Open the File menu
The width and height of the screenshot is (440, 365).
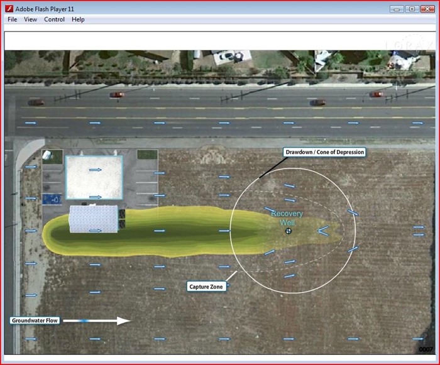(x=13, y=19)
